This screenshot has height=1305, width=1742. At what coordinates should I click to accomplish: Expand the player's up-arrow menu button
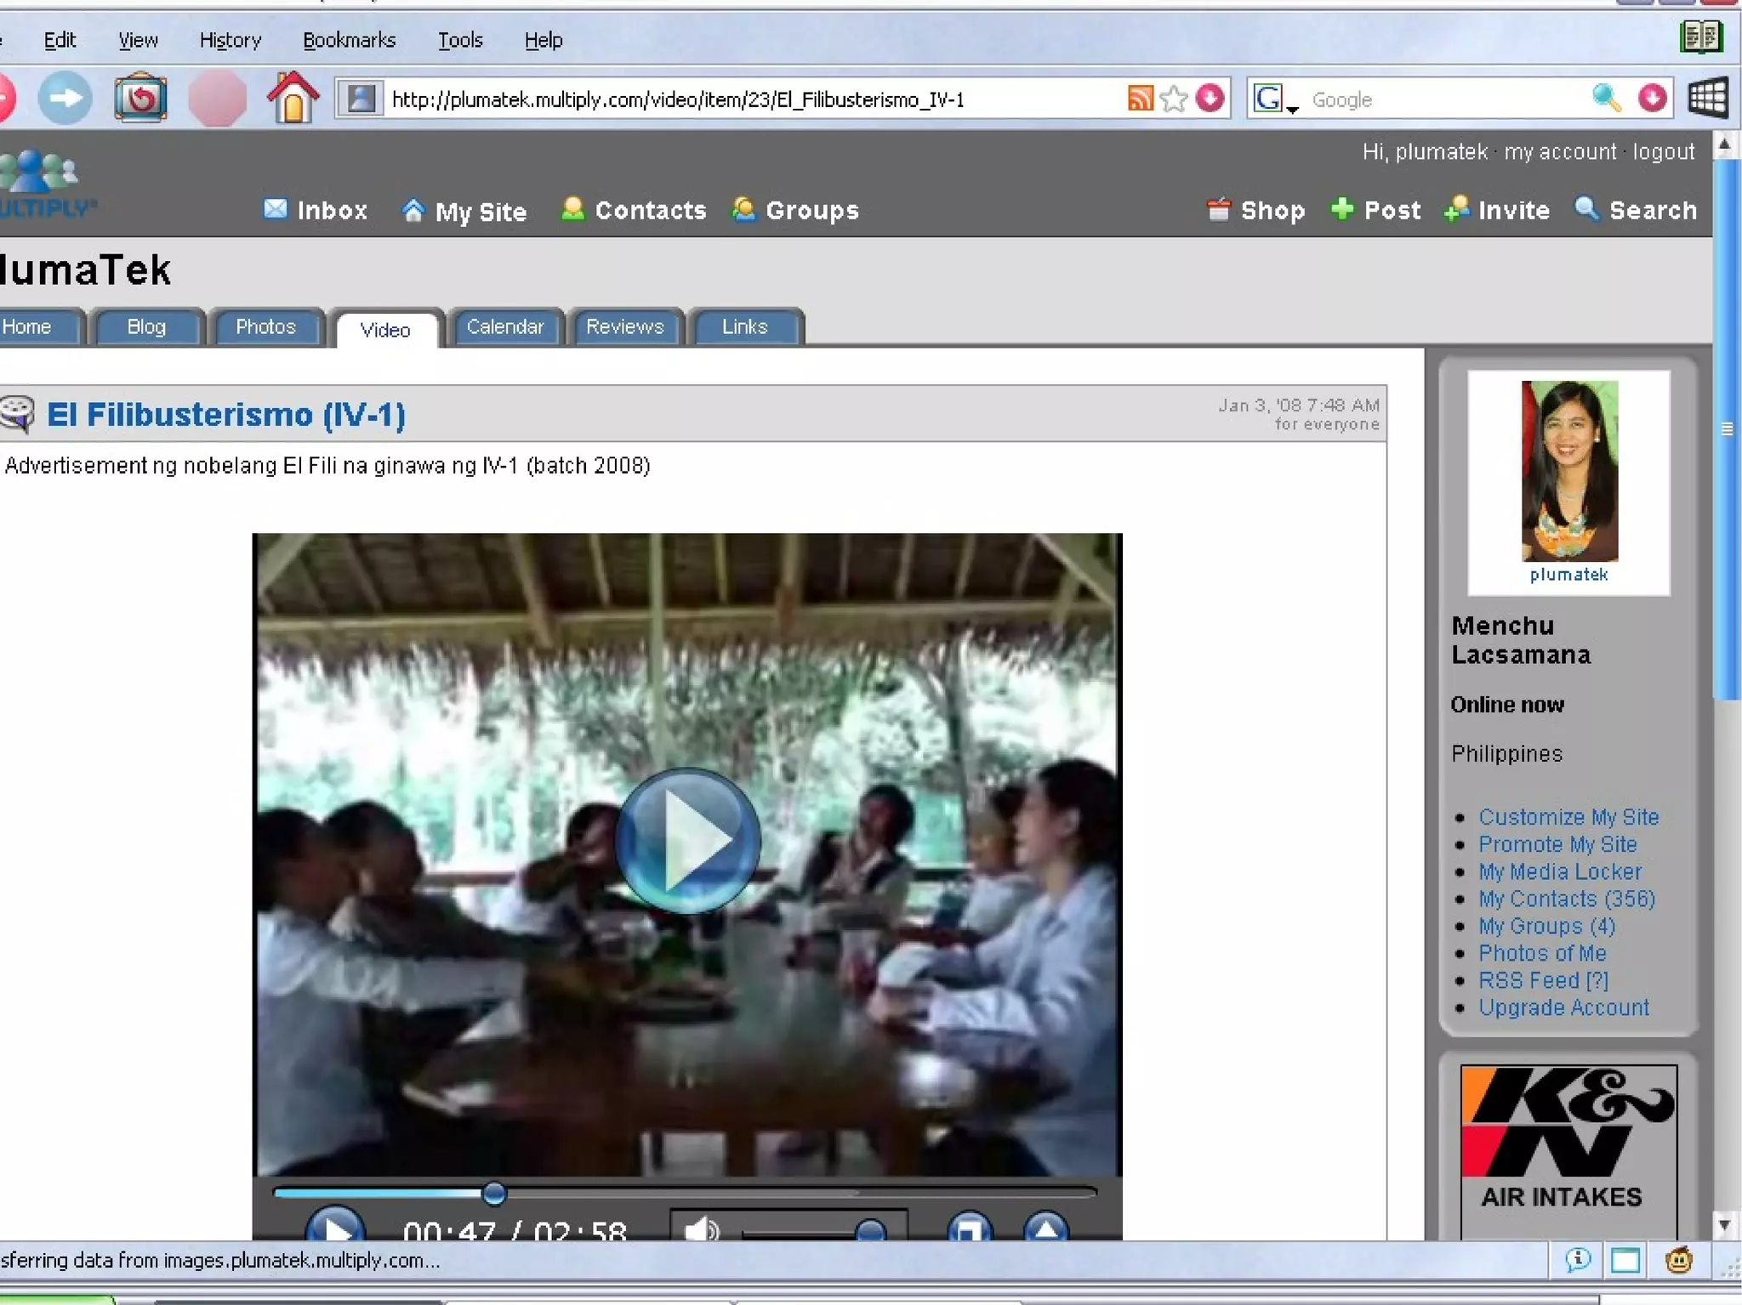pyautogui.click(x=1046, y=1229)
